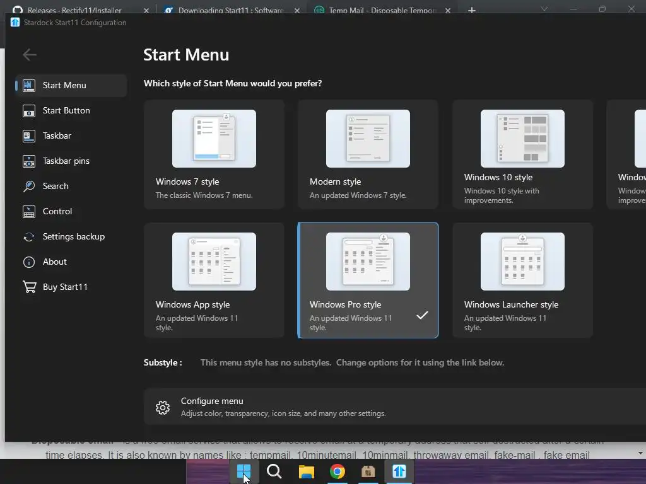Image resolution: width=646 pixels, height=484 pixels.
Task: Close the Temp Mail browser tab
Action: 448,11
